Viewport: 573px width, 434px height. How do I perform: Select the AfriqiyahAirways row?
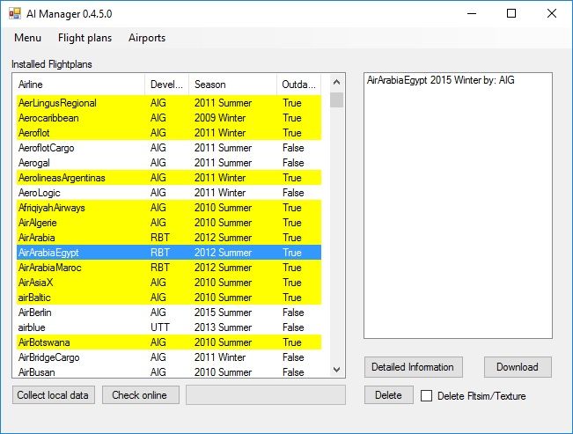[x=169, y=208]
